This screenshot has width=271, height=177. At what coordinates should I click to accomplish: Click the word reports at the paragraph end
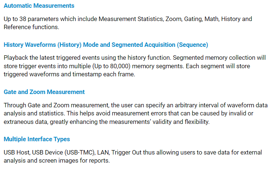click(100, 160)
